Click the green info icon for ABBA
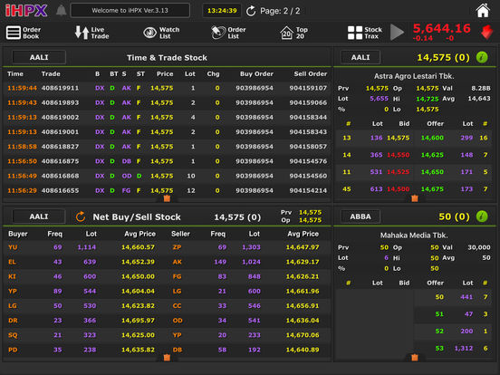This screenshot has width=500, height=375. pyautogui.click(x=482, y=216)
